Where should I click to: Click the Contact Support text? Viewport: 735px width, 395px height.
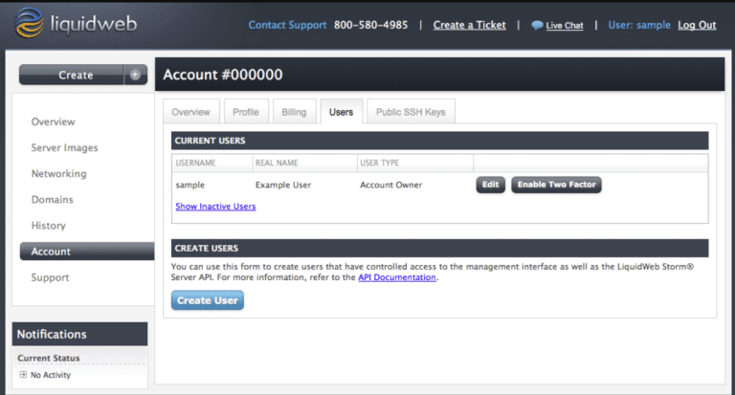pos(287,25)
